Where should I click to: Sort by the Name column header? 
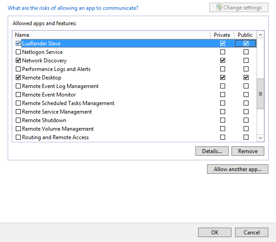click(x=111, y=35)
